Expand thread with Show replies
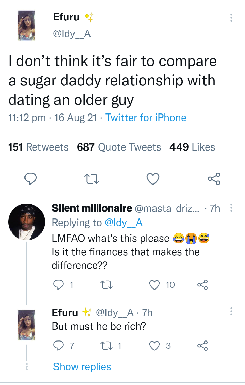The height and width of the screenshot is (385, 245). coord(82,367)
